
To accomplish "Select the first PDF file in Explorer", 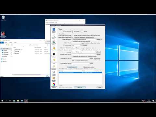I will [19, 50].
